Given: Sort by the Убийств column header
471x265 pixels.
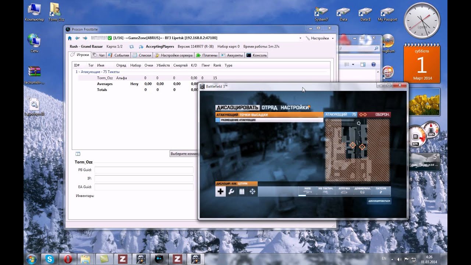Looking at the screenshot, I should pos(163,65).
